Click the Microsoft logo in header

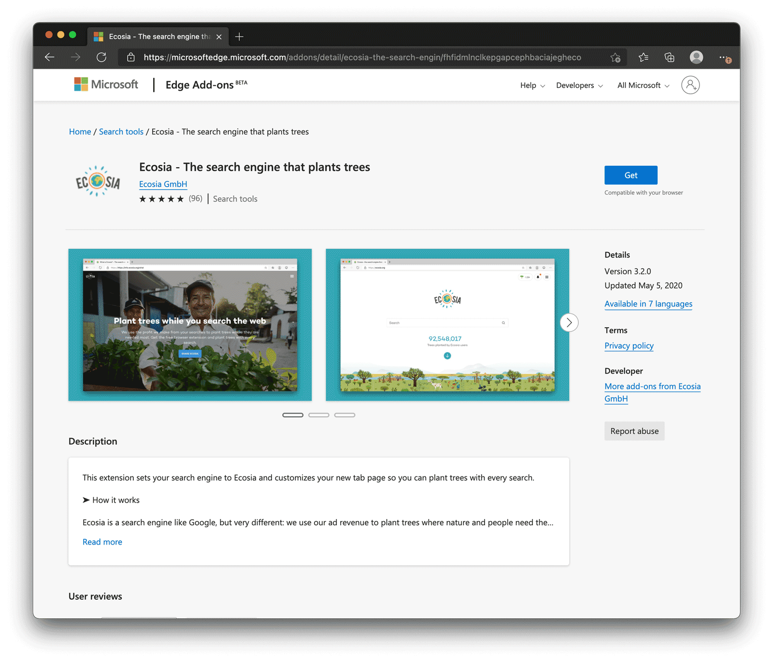pos(106,85)
